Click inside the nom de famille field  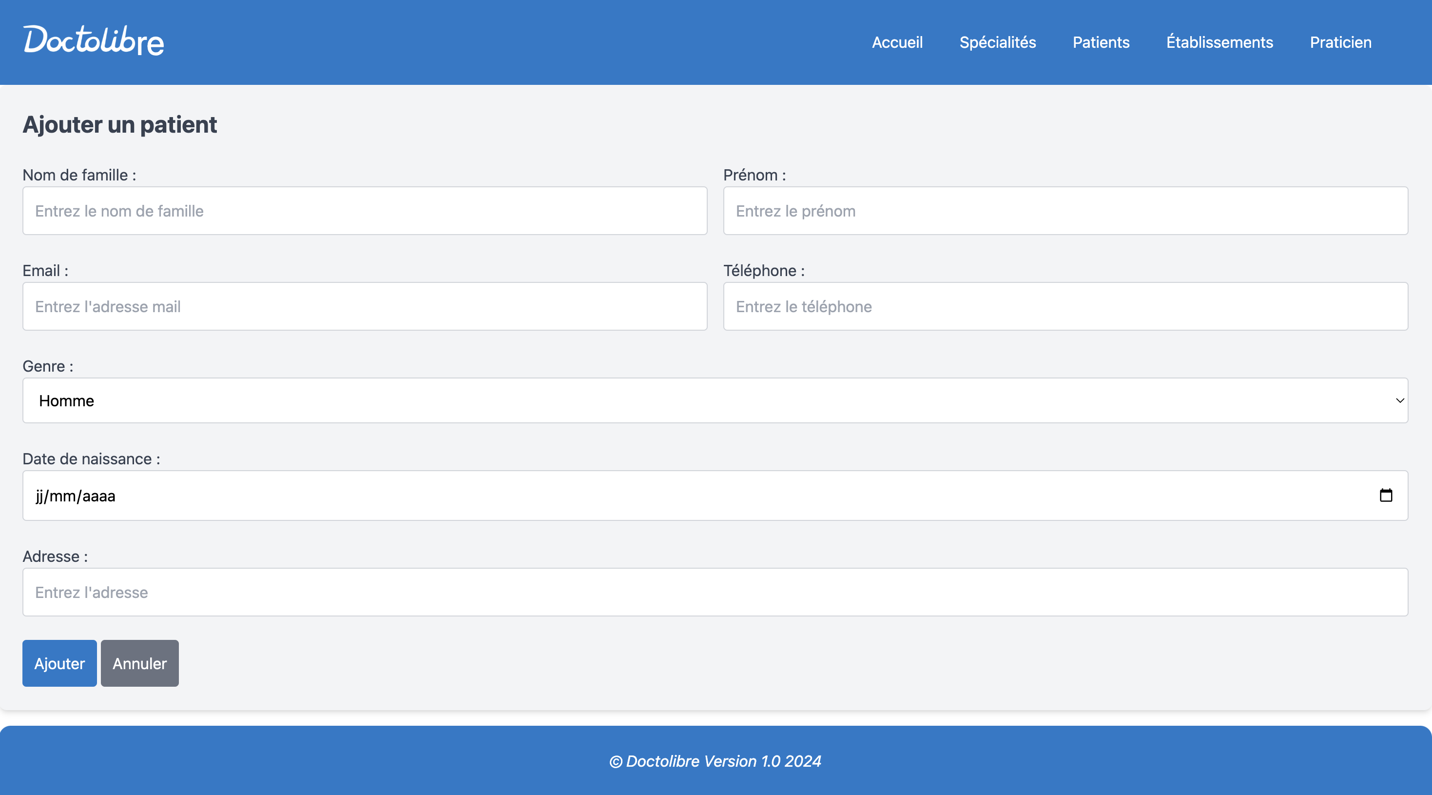365,211
